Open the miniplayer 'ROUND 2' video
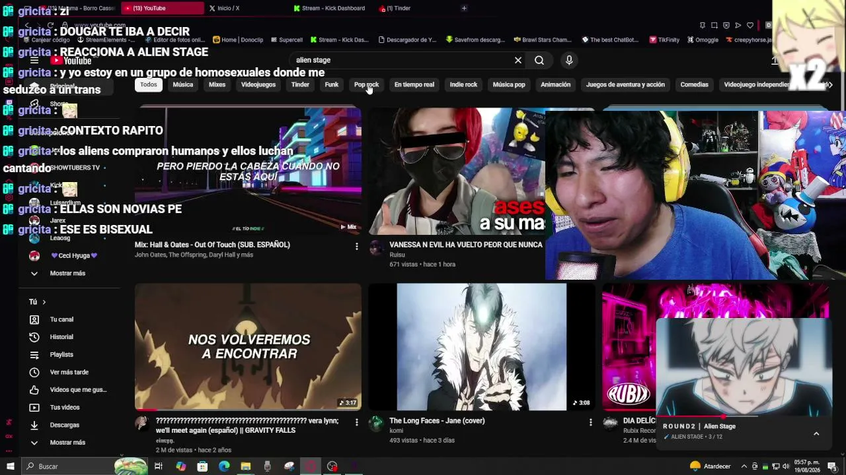This screenshot has height=475, width=846. click(x=744, y=367)
